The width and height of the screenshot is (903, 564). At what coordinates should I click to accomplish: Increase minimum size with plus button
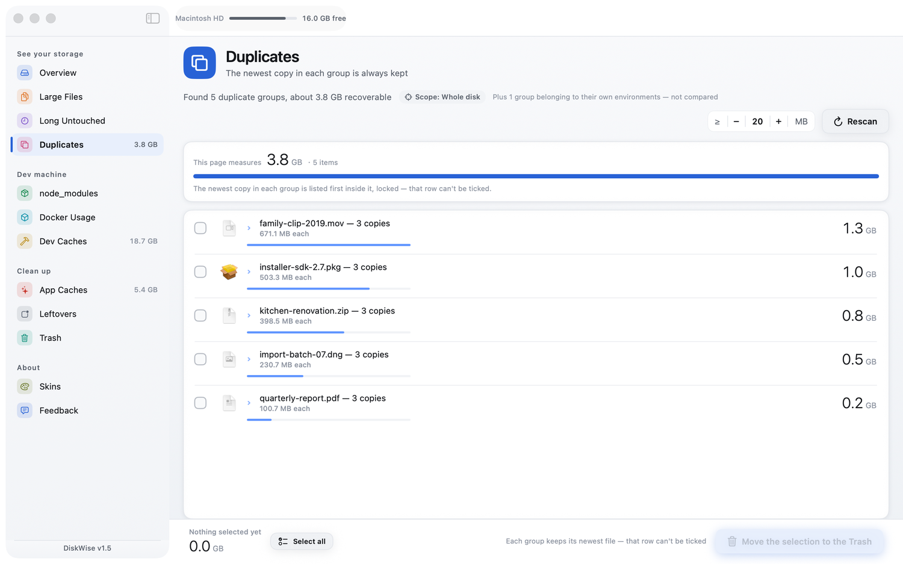[x=778, y=122]
